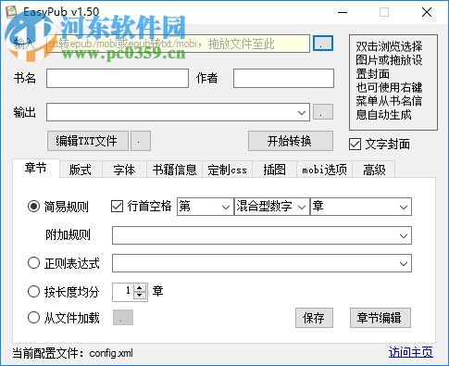Viewport: 449px width, 366px height.
Task: Decrease chapter count with spinner down arrow
Action: [140, 296]
